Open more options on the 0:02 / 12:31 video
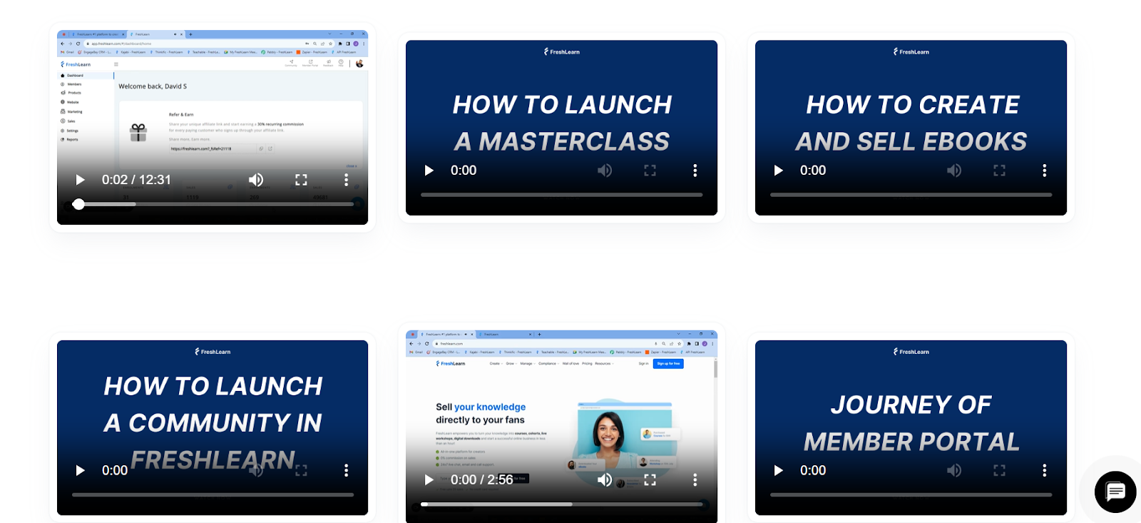The width and height of the screenshot is (1141, 523). [x=347, y=180]
